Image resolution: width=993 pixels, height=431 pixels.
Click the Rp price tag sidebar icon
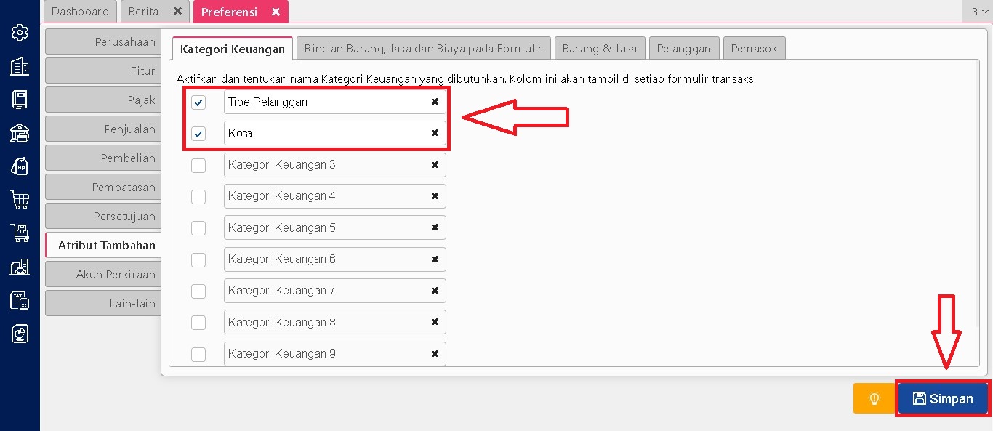20,166
